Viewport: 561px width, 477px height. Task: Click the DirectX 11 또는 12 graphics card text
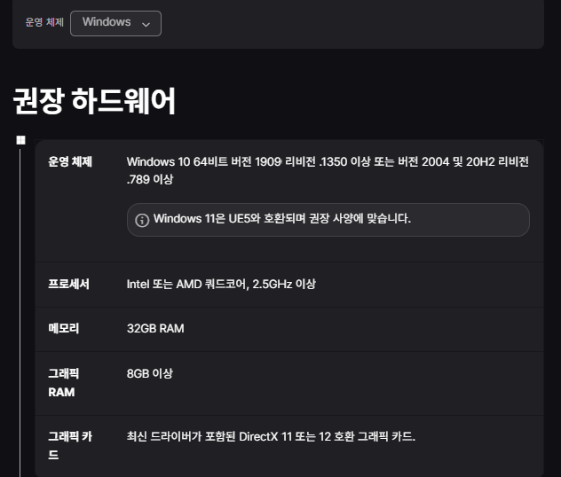point(271,436)
